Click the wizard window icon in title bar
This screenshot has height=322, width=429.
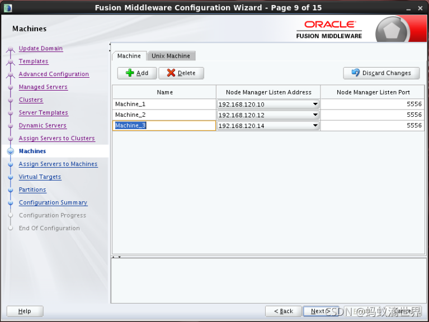(8, 8)
